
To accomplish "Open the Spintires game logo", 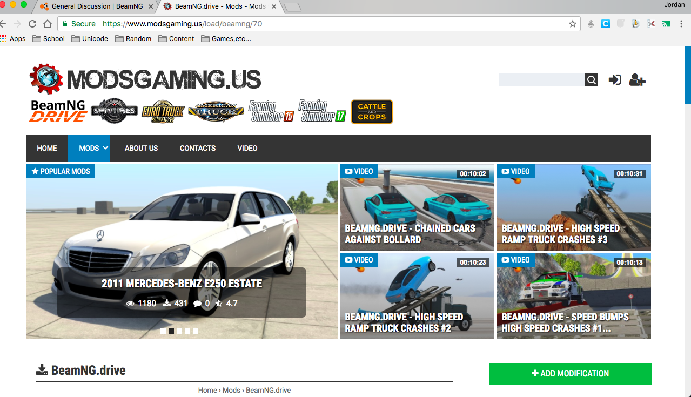I will click(114, 111).
